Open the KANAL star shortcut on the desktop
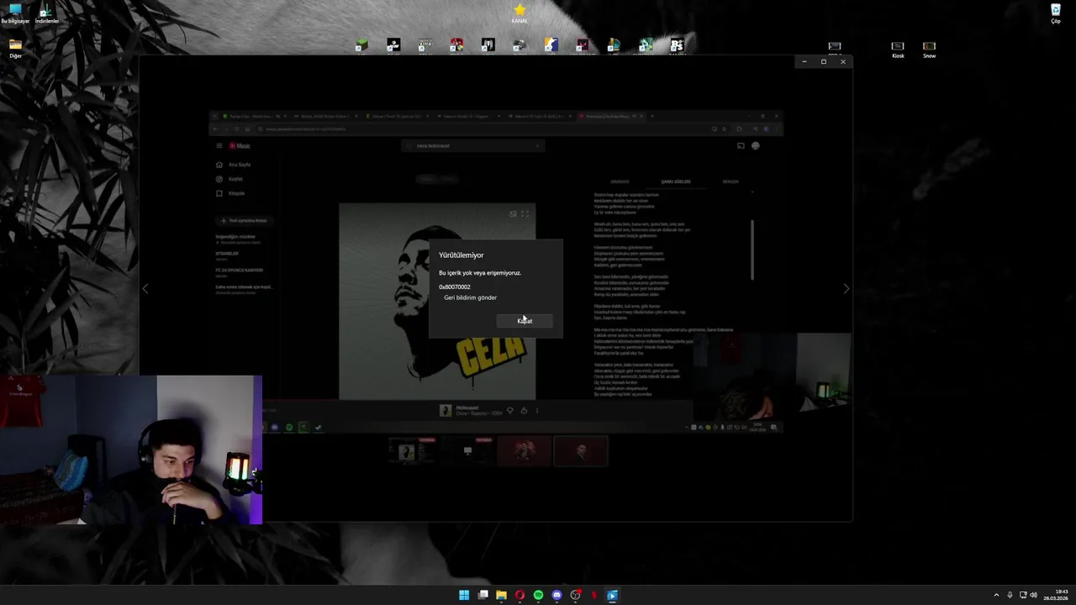Image resolution: width=1076 pixels, height=605 pixels. point(520,13)
